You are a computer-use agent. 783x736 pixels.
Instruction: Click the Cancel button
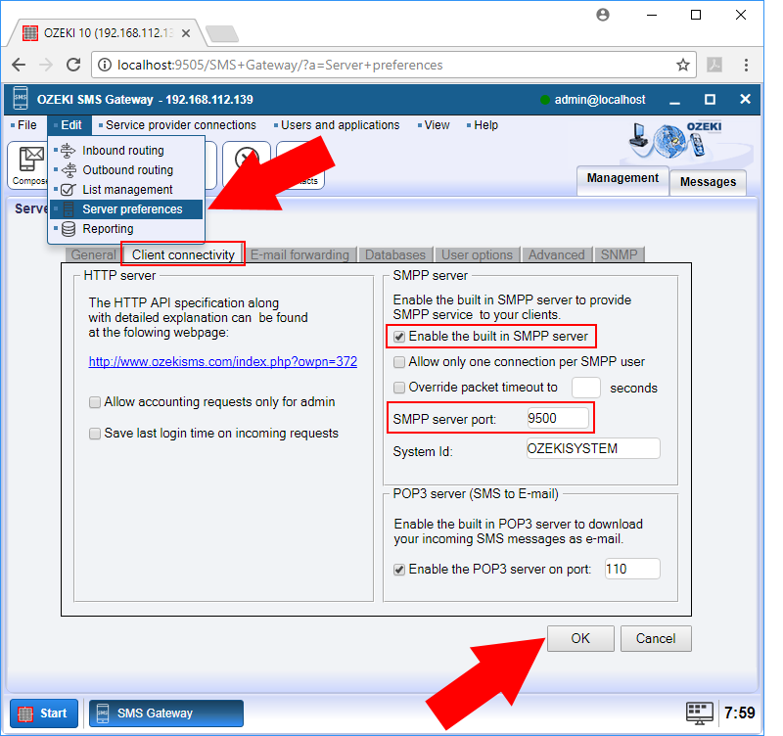656,639
